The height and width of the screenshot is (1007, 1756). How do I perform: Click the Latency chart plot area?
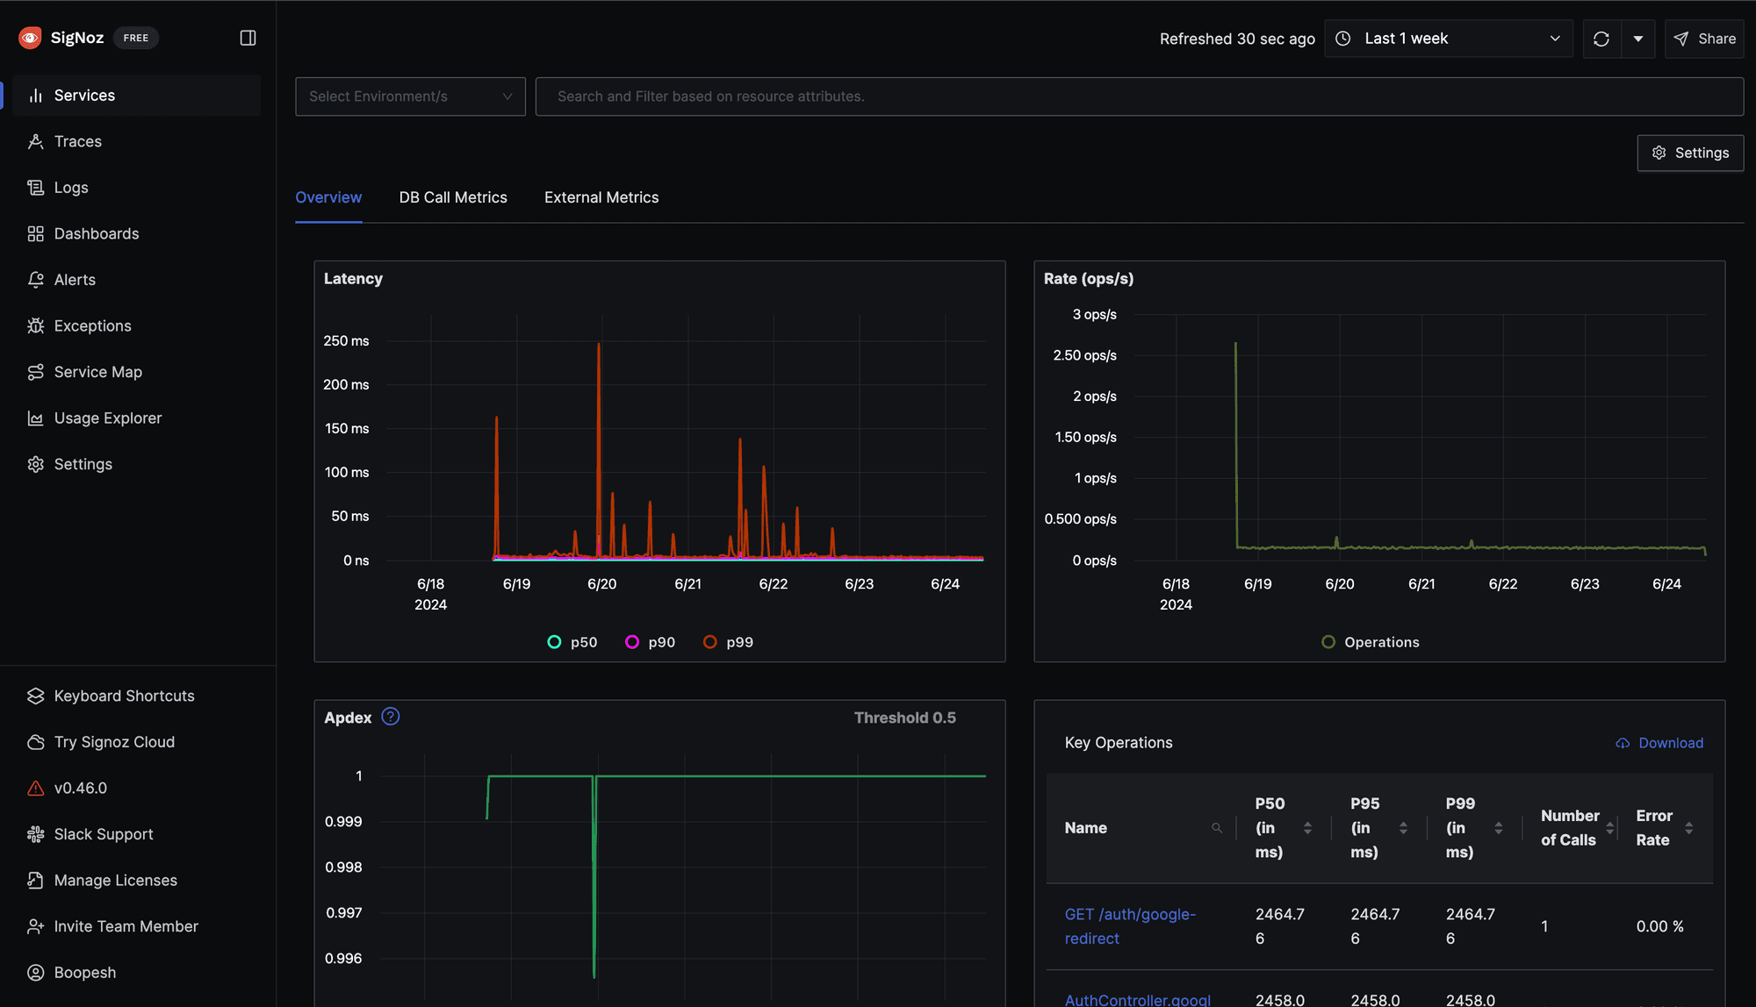[685, 437]
